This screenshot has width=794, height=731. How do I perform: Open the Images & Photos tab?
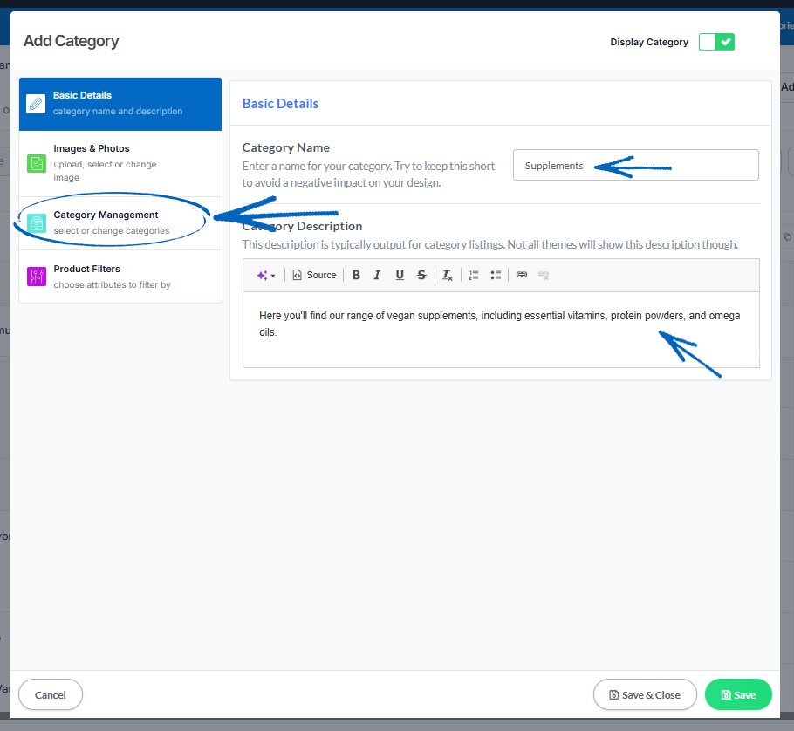[x=120, y=163]
